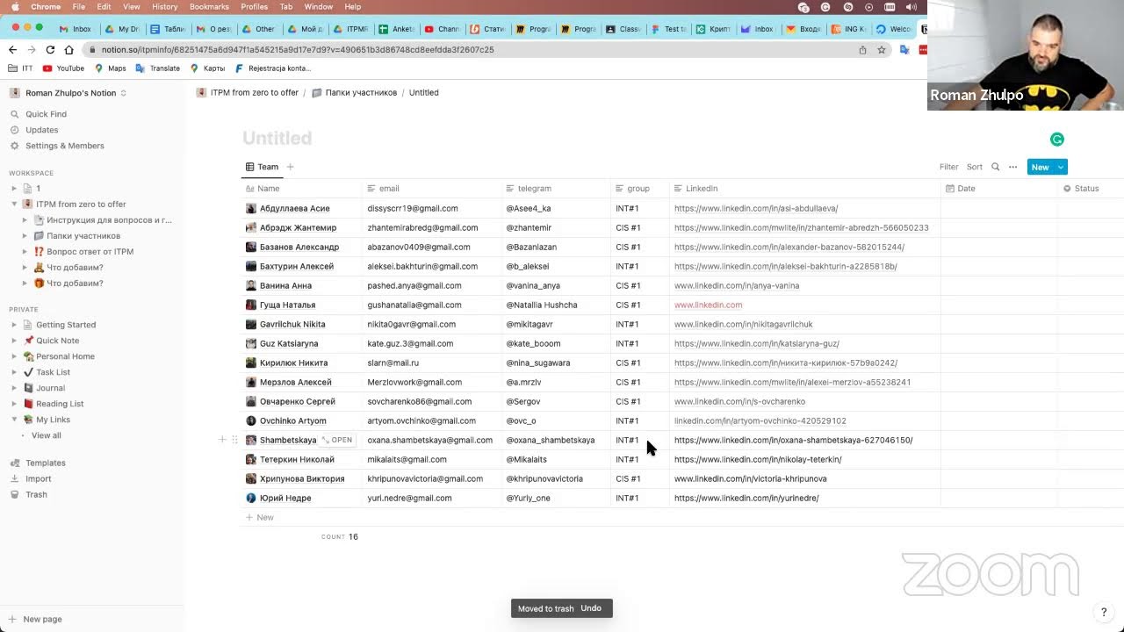1124x632 pixels.
Task: Open the Maps bookmark
Action: pos(110,68)
